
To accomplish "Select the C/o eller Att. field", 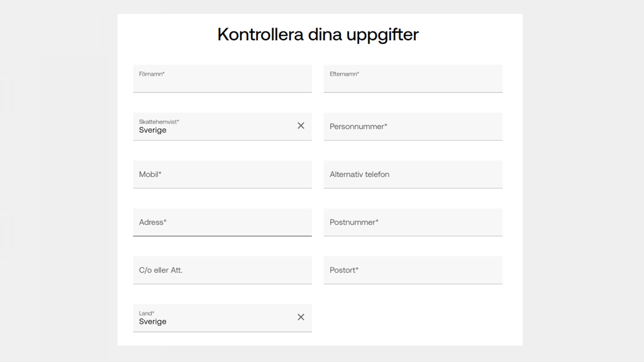I will (222, 270).
